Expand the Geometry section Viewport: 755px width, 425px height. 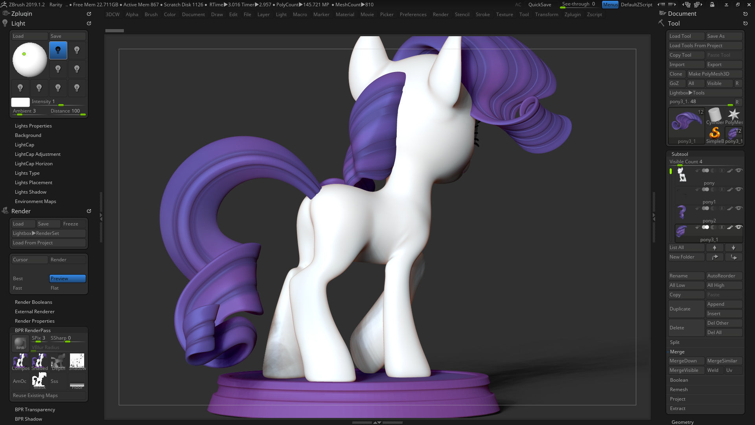point(683,422)
